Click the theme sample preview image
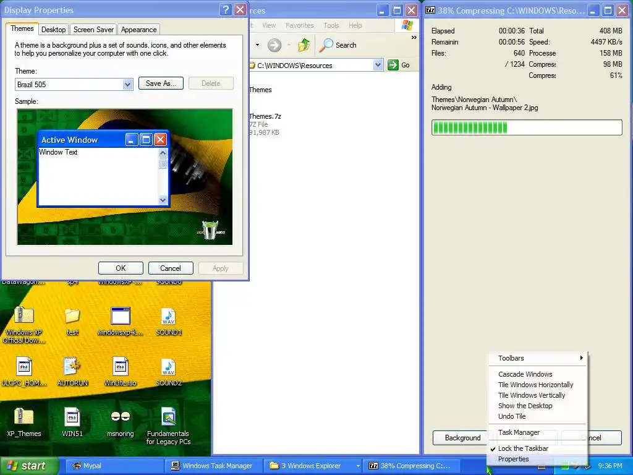Screen dimensions: 633x475 click(125, 177)
